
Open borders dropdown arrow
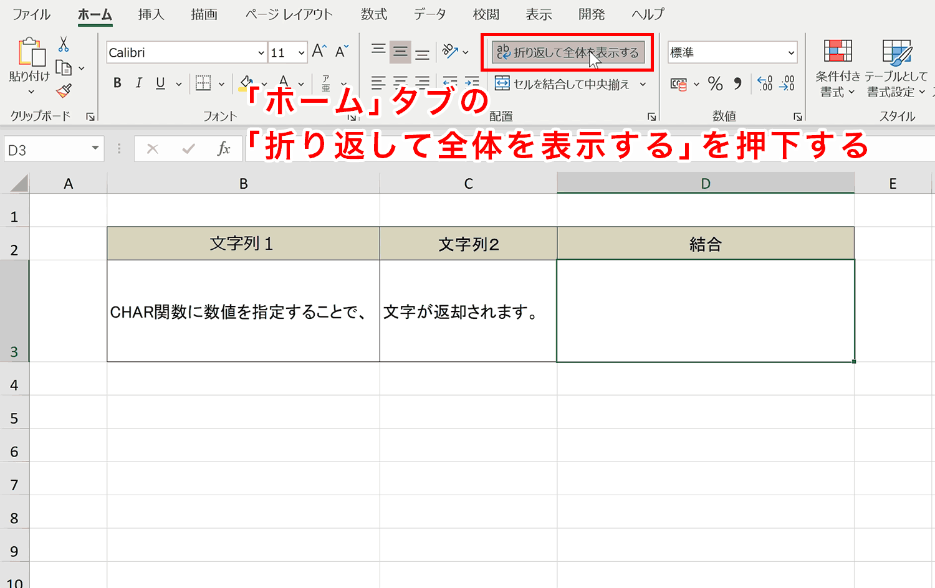pos(221,83)
